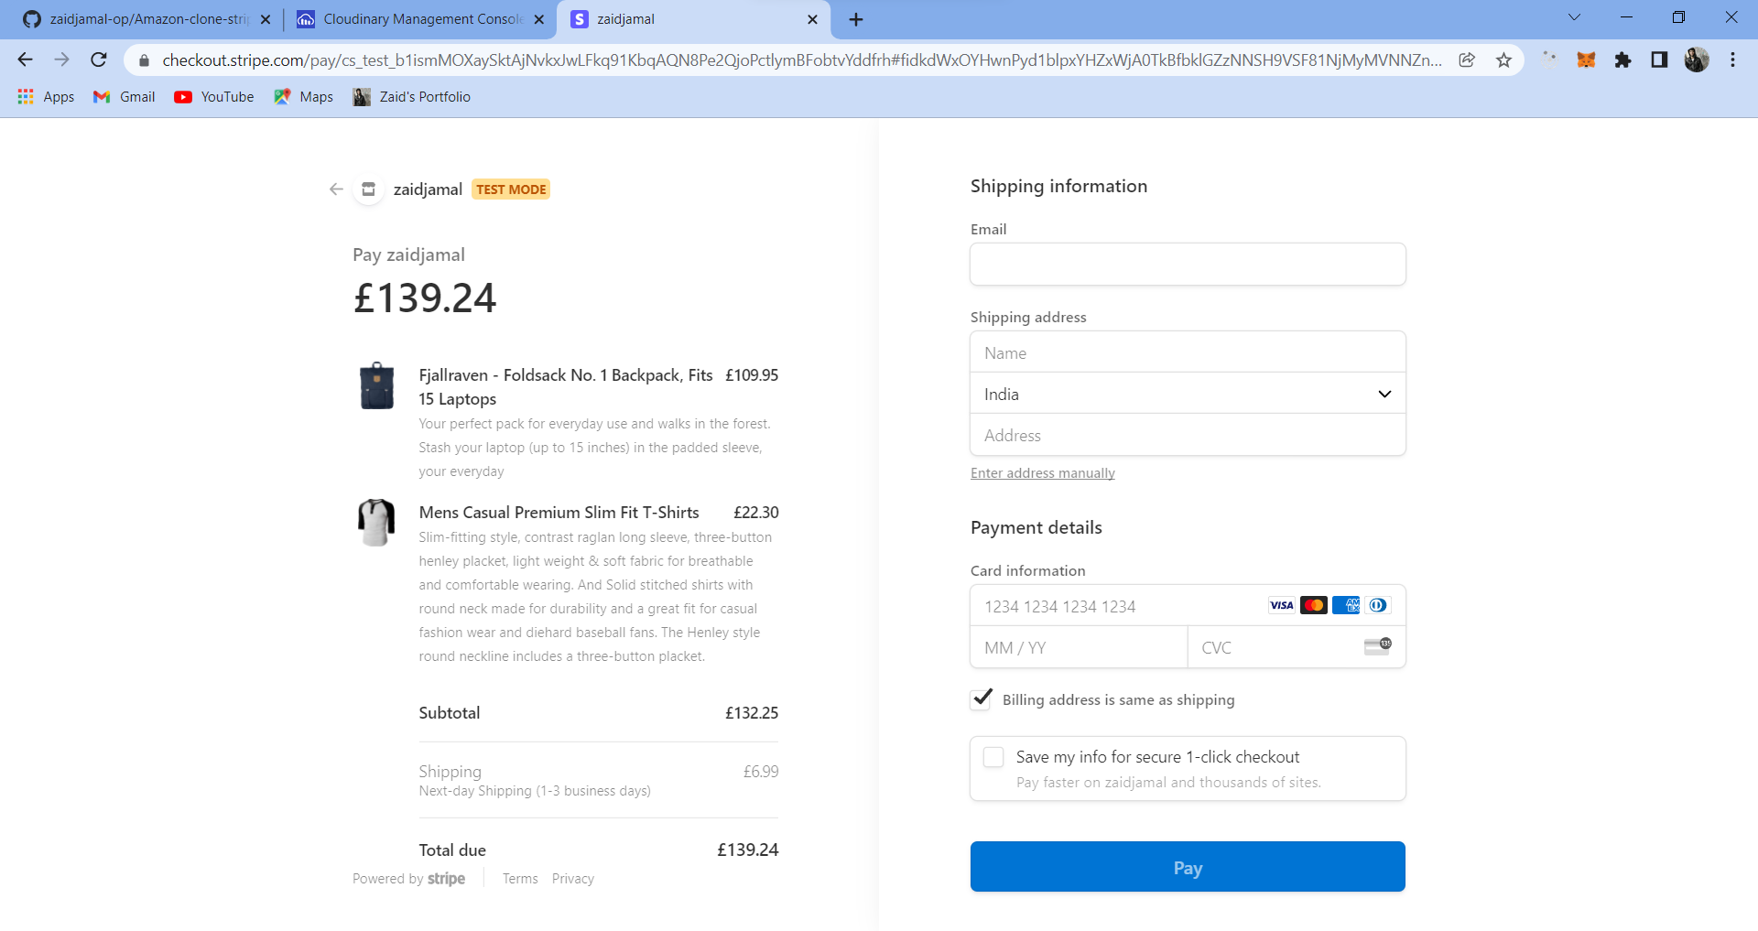The width and height of the screenshot is (1758, 931).
Task: Click the back arrow beside zaidjamal merchant
Action: pos(336,189)
